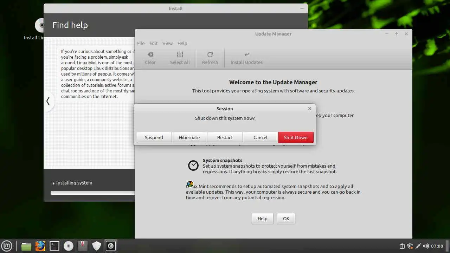Image resolution: width=450 pixels, height=253 pixels.
Task: Open Terminal from the panel
Action: [x=54, y=246]
